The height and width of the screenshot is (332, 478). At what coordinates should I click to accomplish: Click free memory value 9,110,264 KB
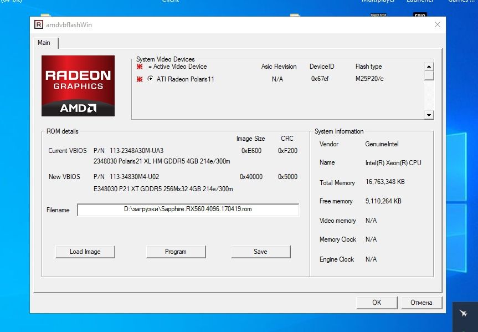tap(383, 201)
